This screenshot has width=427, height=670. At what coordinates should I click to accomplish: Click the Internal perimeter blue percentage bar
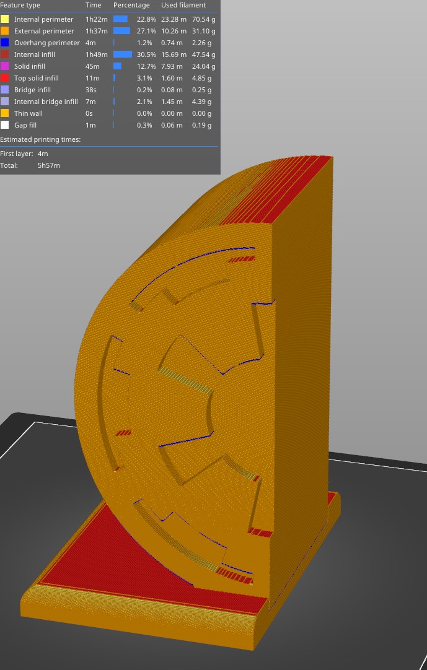click(x=120, y=19)
